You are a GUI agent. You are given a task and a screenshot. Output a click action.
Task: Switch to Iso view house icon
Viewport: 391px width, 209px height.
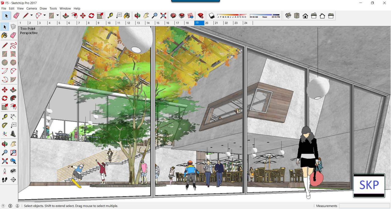[288, 16]
